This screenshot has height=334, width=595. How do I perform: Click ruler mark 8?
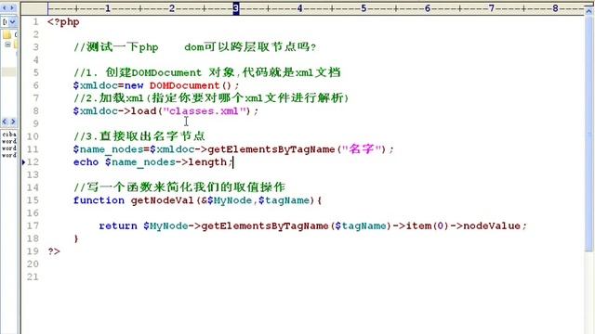[x=555, y=8]
